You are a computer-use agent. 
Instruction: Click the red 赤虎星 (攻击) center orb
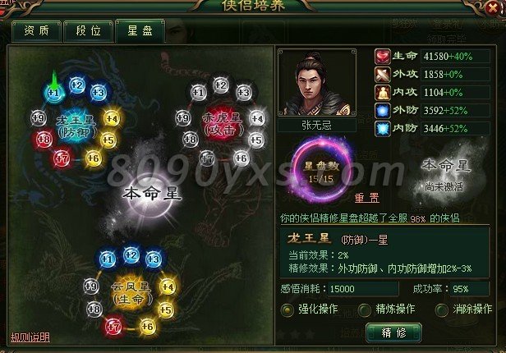(223, 124)
